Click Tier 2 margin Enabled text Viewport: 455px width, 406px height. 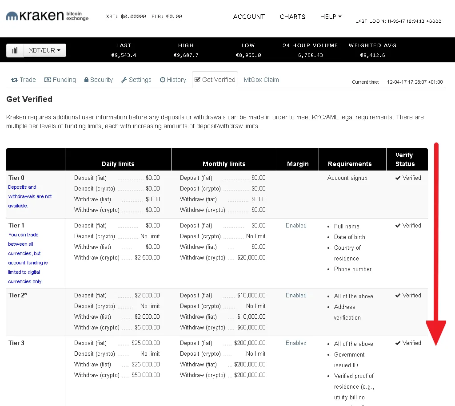click(x=296, y=295)
